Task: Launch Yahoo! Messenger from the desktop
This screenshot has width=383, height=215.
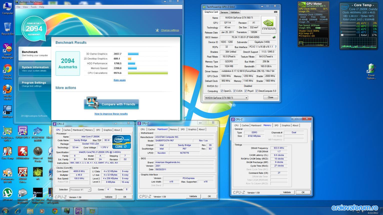Action: [x=8, y=51]
